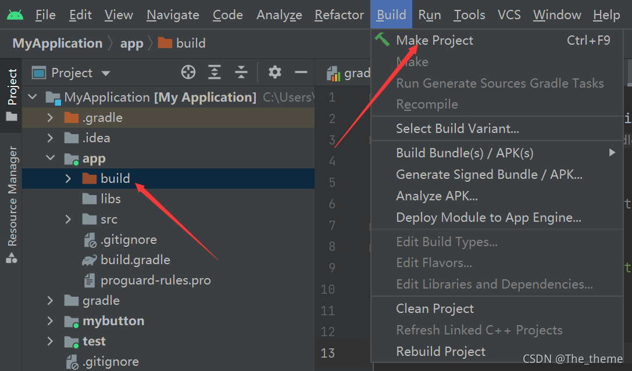632x371 pixels.
Task: Choose Generate Signed Bundle / APK...
Action: pyautogui.click(x=497, y=174)
